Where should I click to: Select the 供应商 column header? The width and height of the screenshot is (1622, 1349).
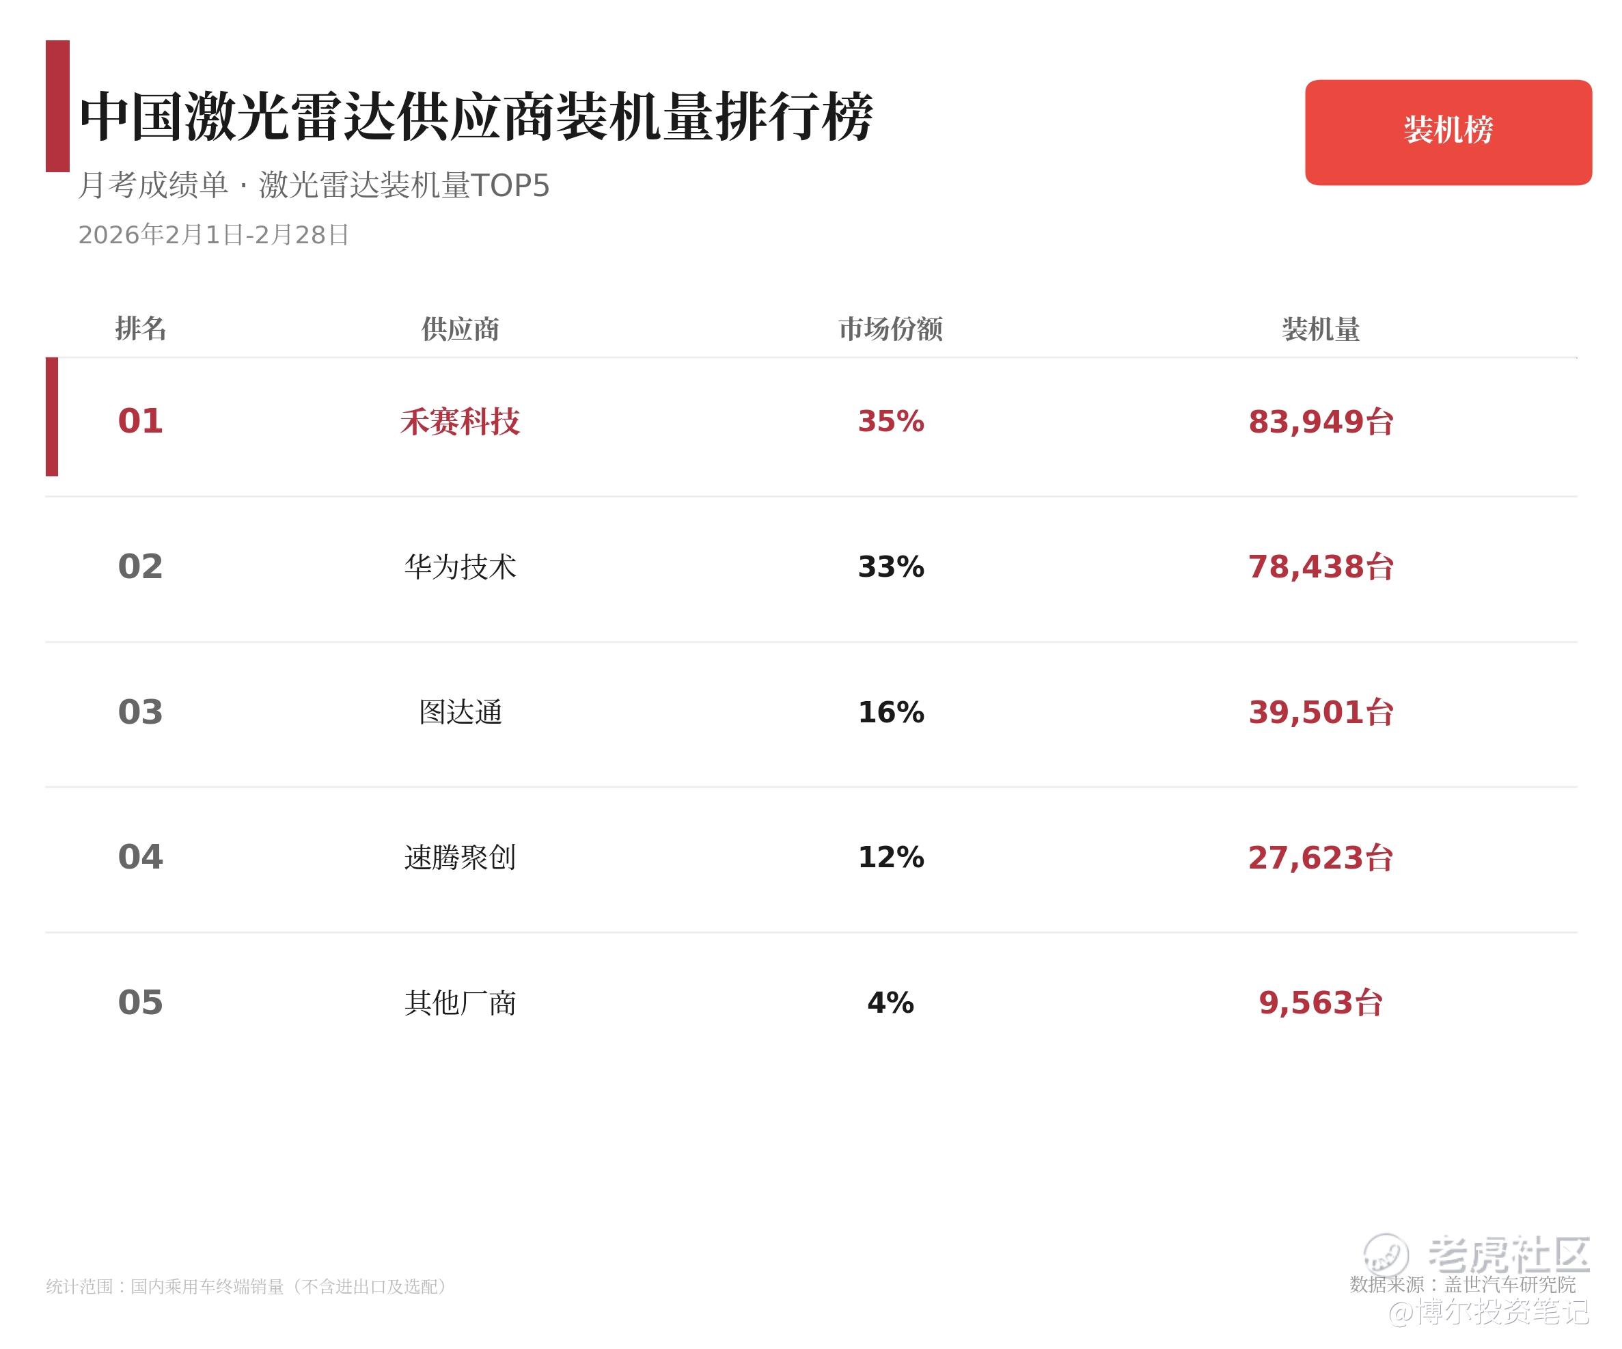pos(460,329)
